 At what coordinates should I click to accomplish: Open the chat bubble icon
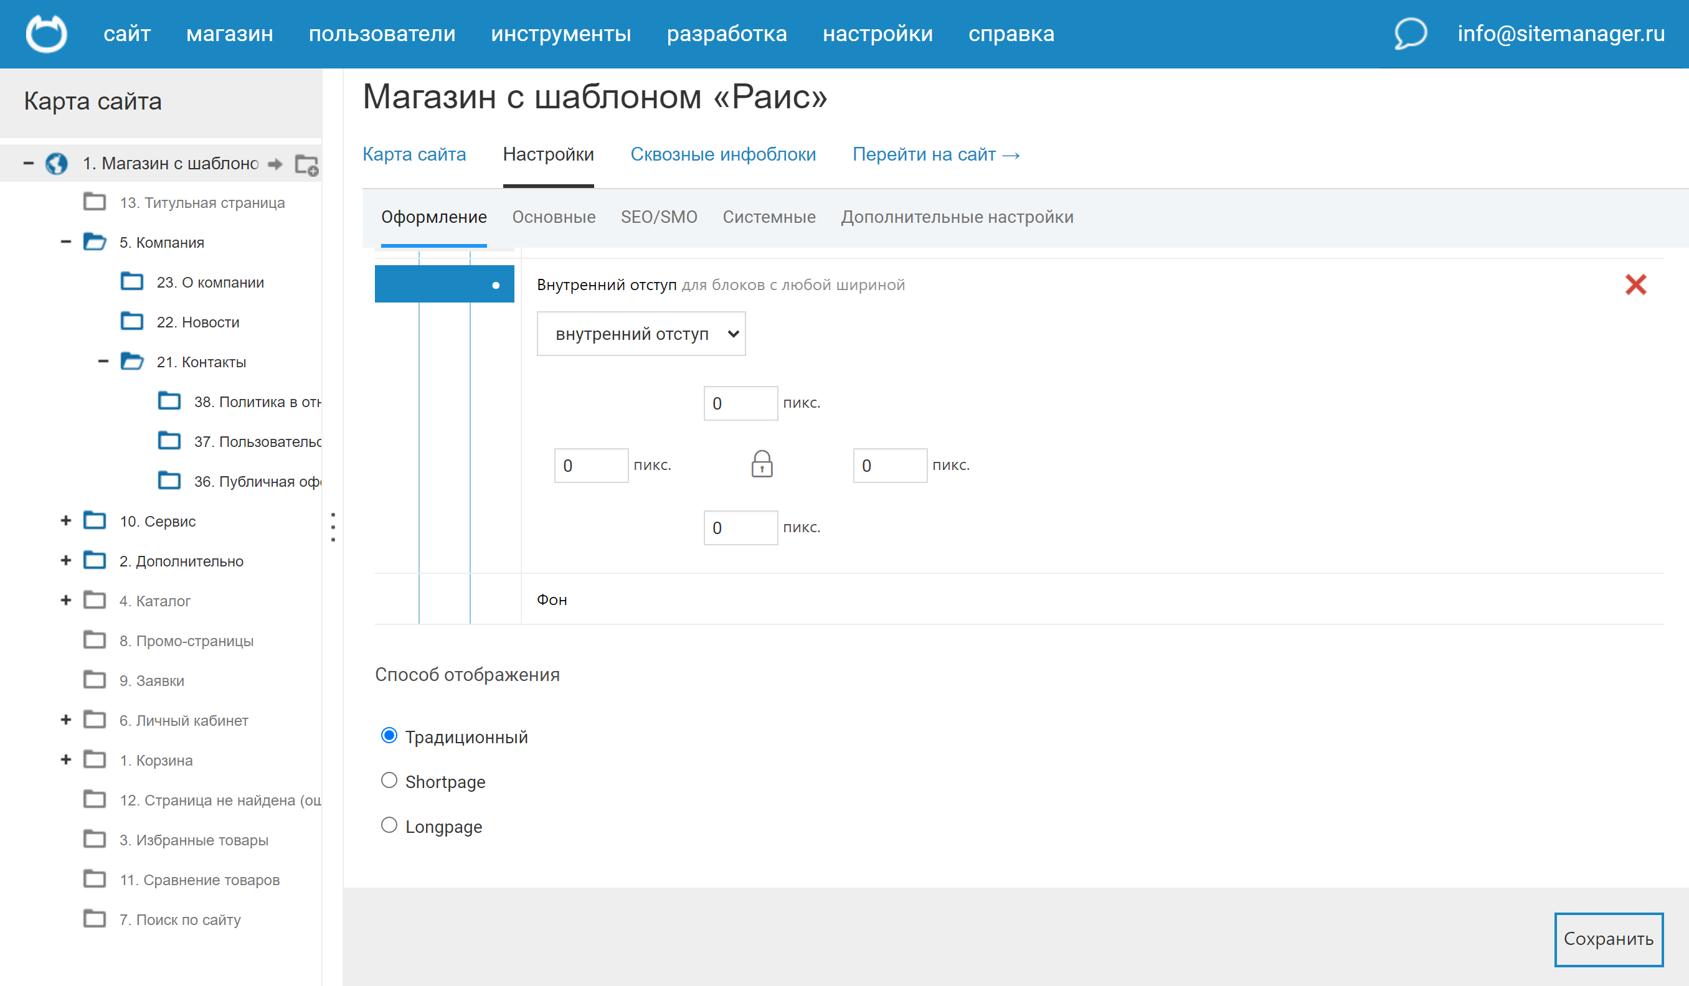1409,34
